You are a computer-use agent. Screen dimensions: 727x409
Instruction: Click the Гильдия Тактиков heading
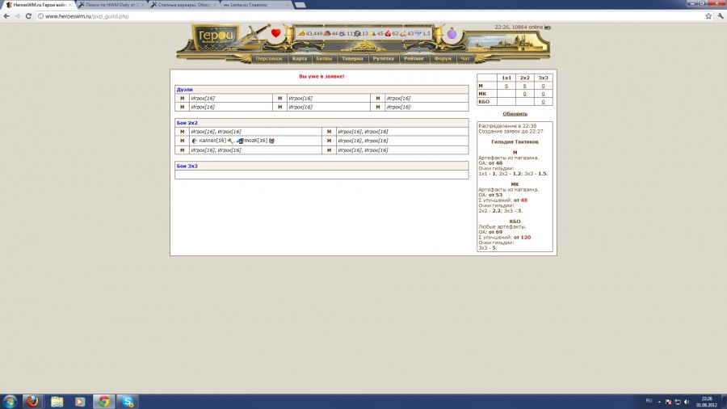(x=515, y=142)
